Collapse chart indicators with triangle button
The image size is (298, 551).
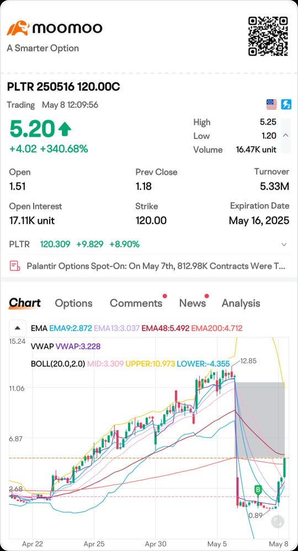(18, 328)
